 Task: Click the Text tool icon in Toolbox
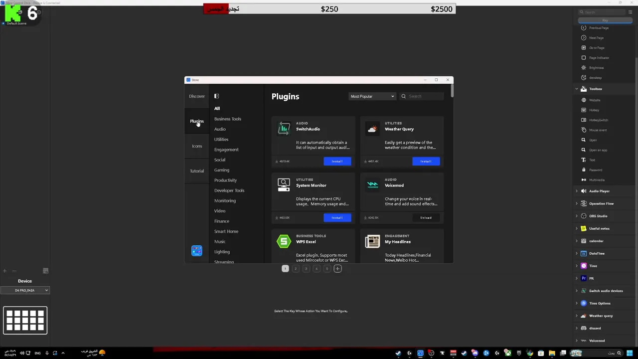(584, 160)
